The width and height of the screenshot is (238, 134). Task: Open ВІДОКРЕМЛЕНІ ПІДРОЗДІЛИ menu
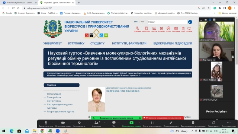point(173,44)
